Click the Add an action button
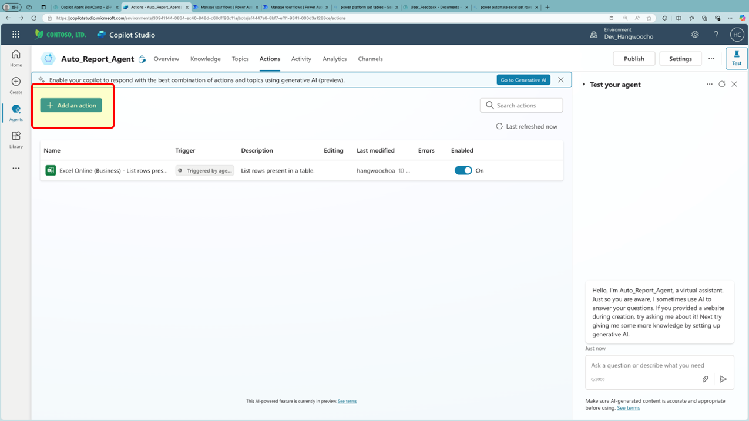Screen dimensions: 749x421 click(x=71, y=105)
